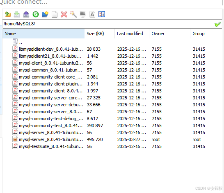The width and height of the screenshot is (224, 193).
Task: Sort files by Size (KB) column
Action: [x=100, y=34]
